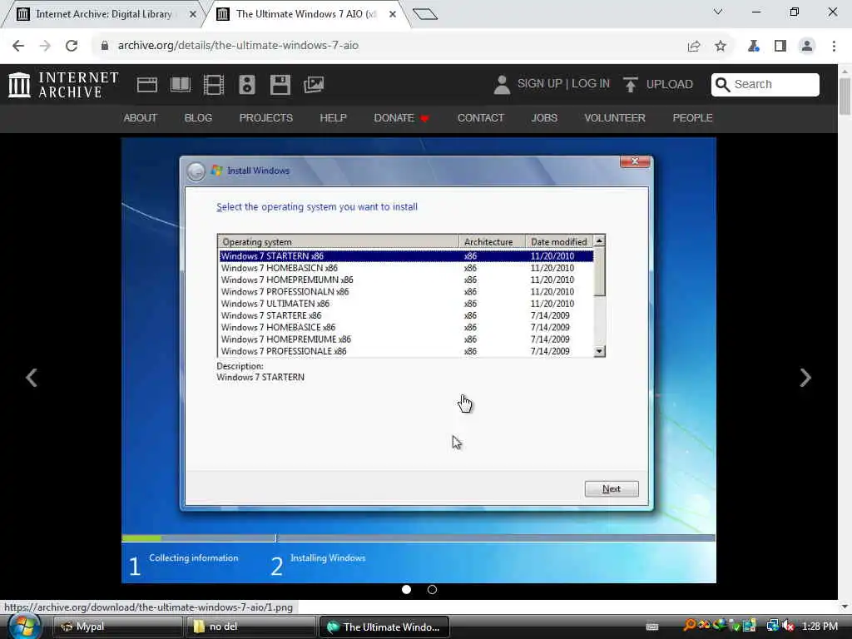Open the HELP menu item
Viewport: 852px width, 639px height.
point(333,118)
